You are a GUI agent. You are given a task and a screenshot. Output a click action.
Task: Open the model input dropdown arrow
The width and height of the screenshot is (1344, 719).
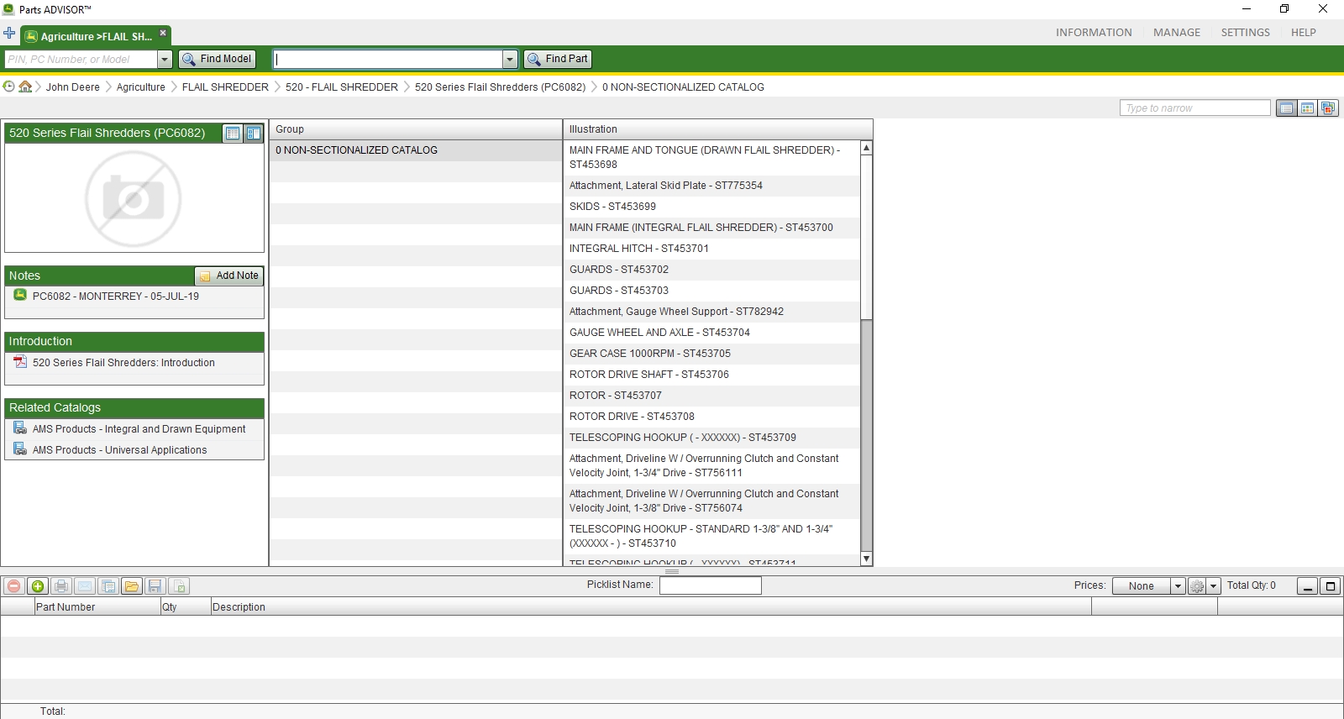(165, 60)
